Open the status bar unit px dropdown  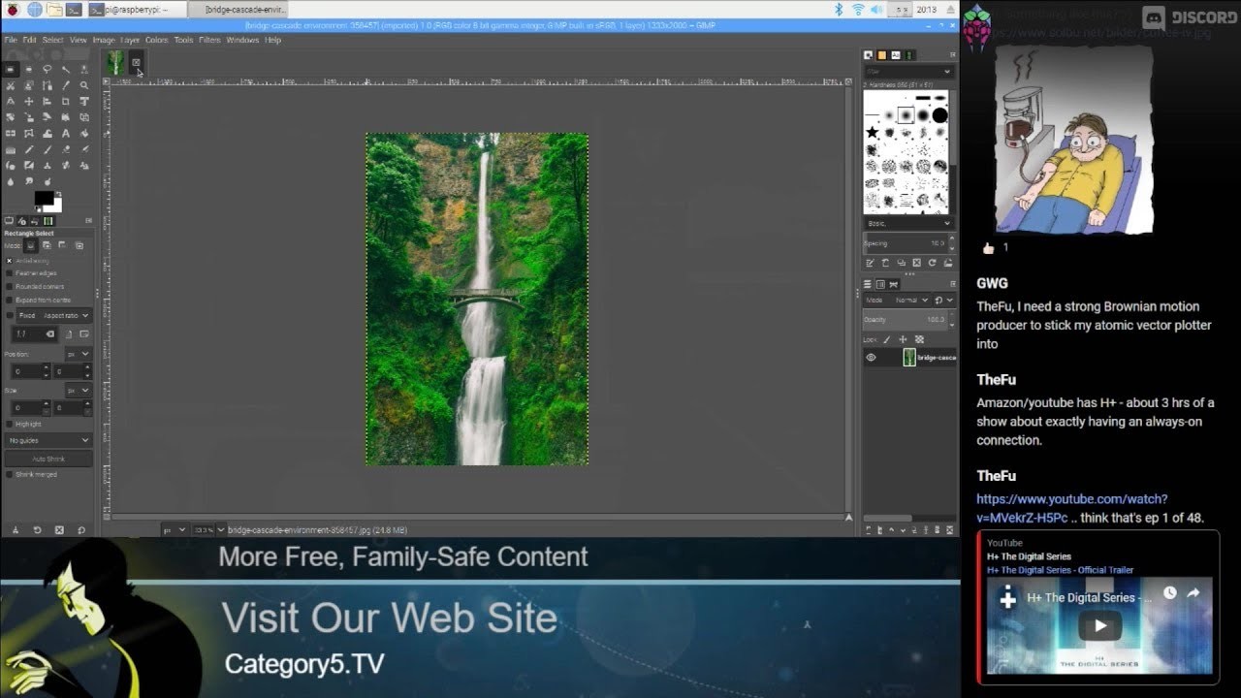(x=175, y=530)
